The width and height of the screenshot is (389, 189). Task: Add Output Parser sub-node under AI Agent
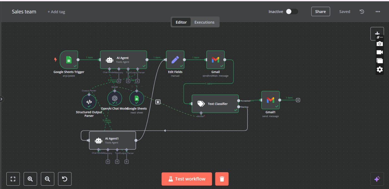[x=138, y=81]
